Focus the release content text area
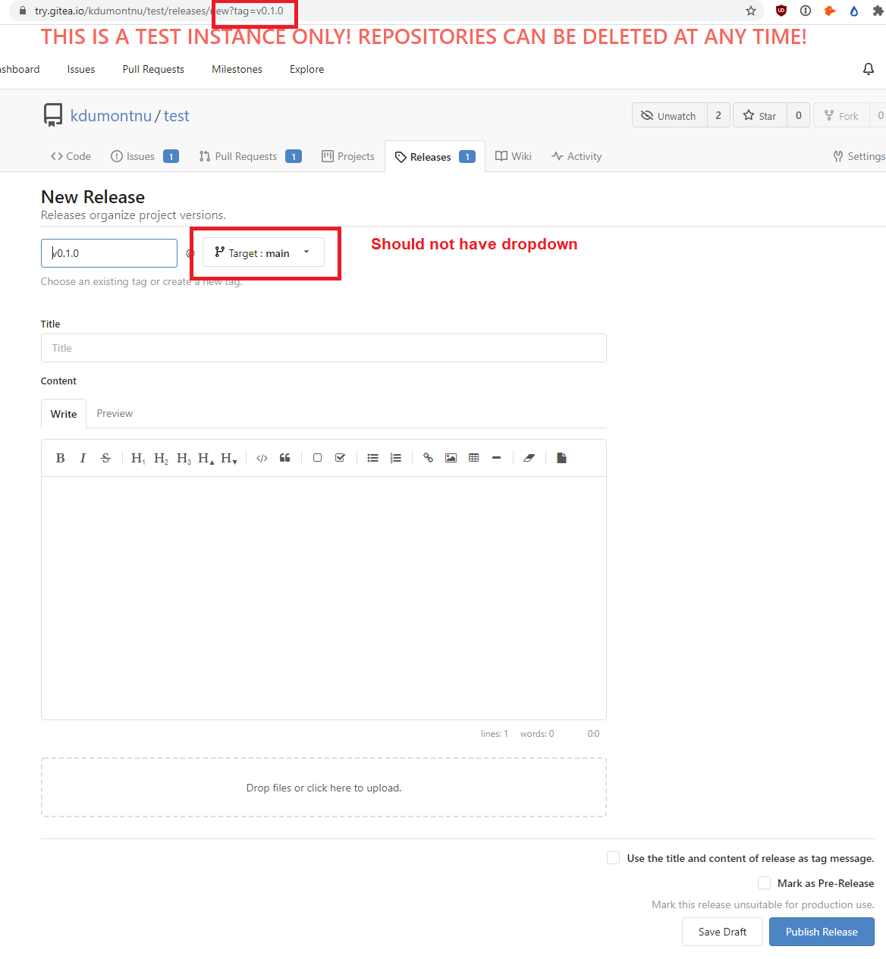This screenshot has height=959, width=886. coord(324,598)
